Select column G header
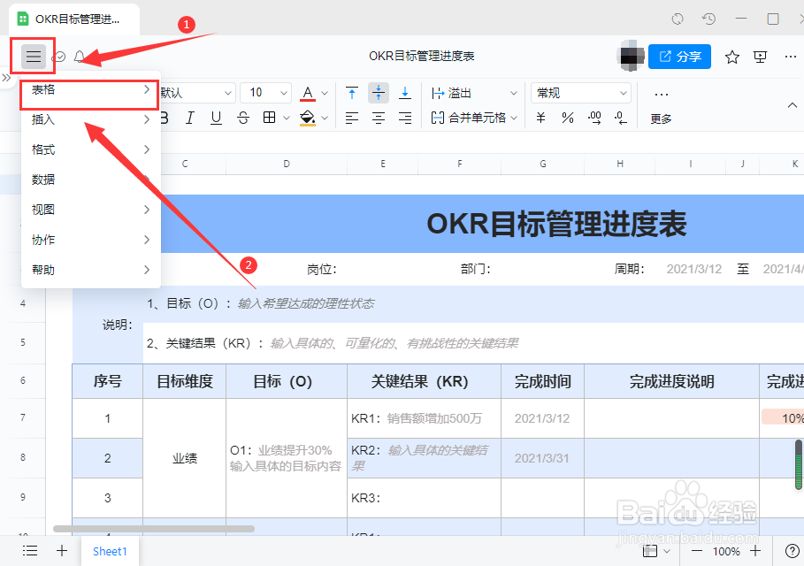Viewport: 804px width, 566px height. pos(542,164)
